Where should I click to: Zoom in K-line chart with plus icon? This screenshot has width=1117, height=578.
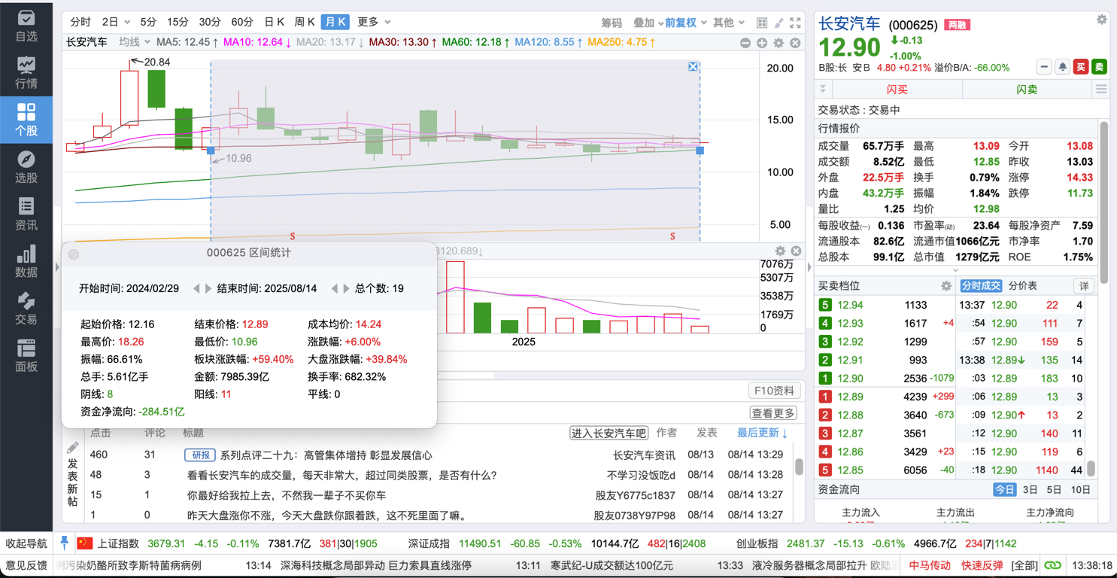click(x=762, y=43)
